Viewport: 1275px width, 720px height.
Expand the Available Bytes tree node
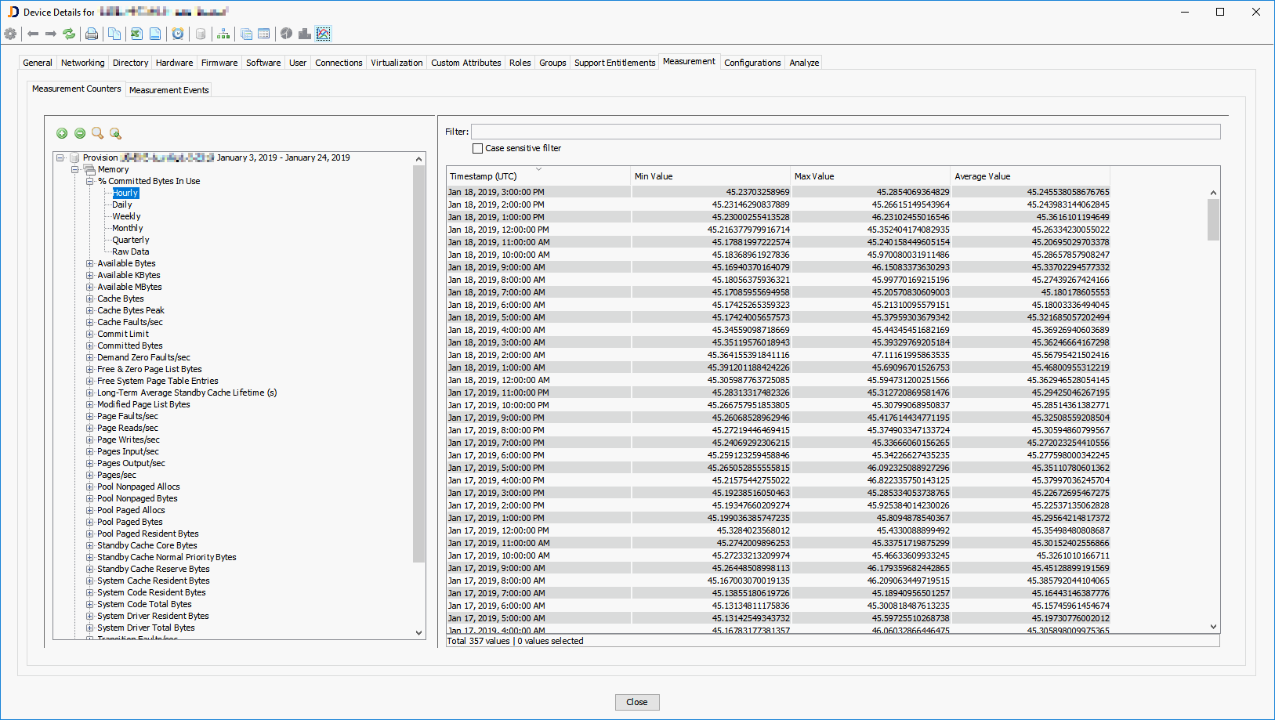tap(90, 264)
